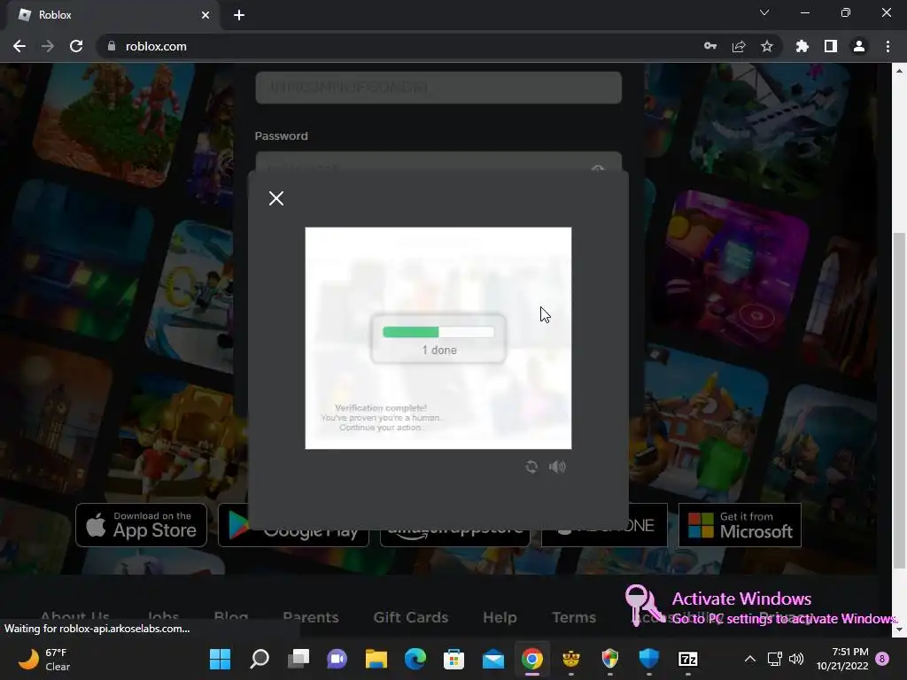Launch Microsoft Edge from the taskbar
This screenshot has height=680, width=907.
tap(415, 659)
